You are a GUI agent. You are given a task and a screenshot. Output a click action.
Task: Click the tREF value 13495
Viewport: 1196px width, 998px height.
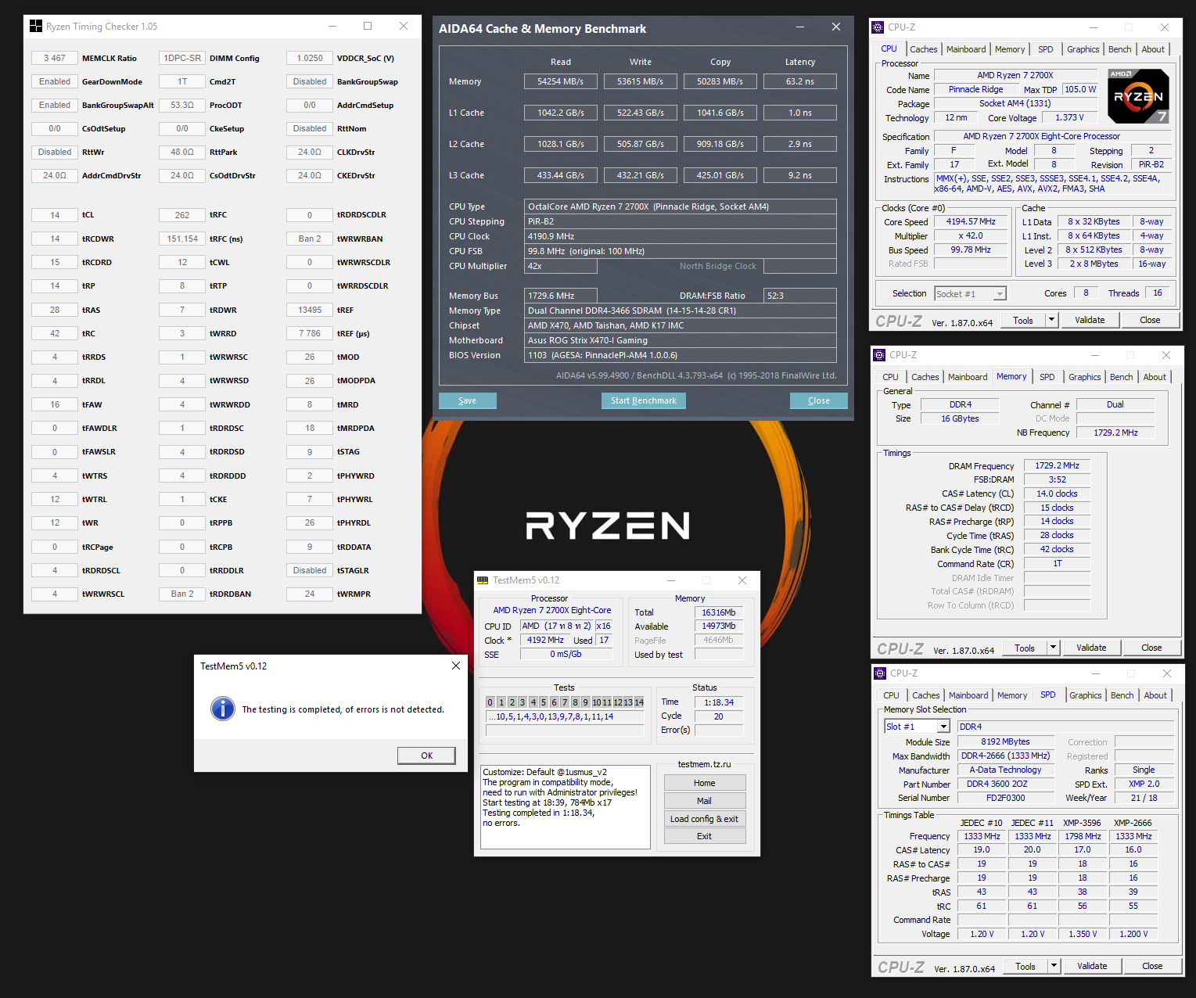tap(309, 310)
